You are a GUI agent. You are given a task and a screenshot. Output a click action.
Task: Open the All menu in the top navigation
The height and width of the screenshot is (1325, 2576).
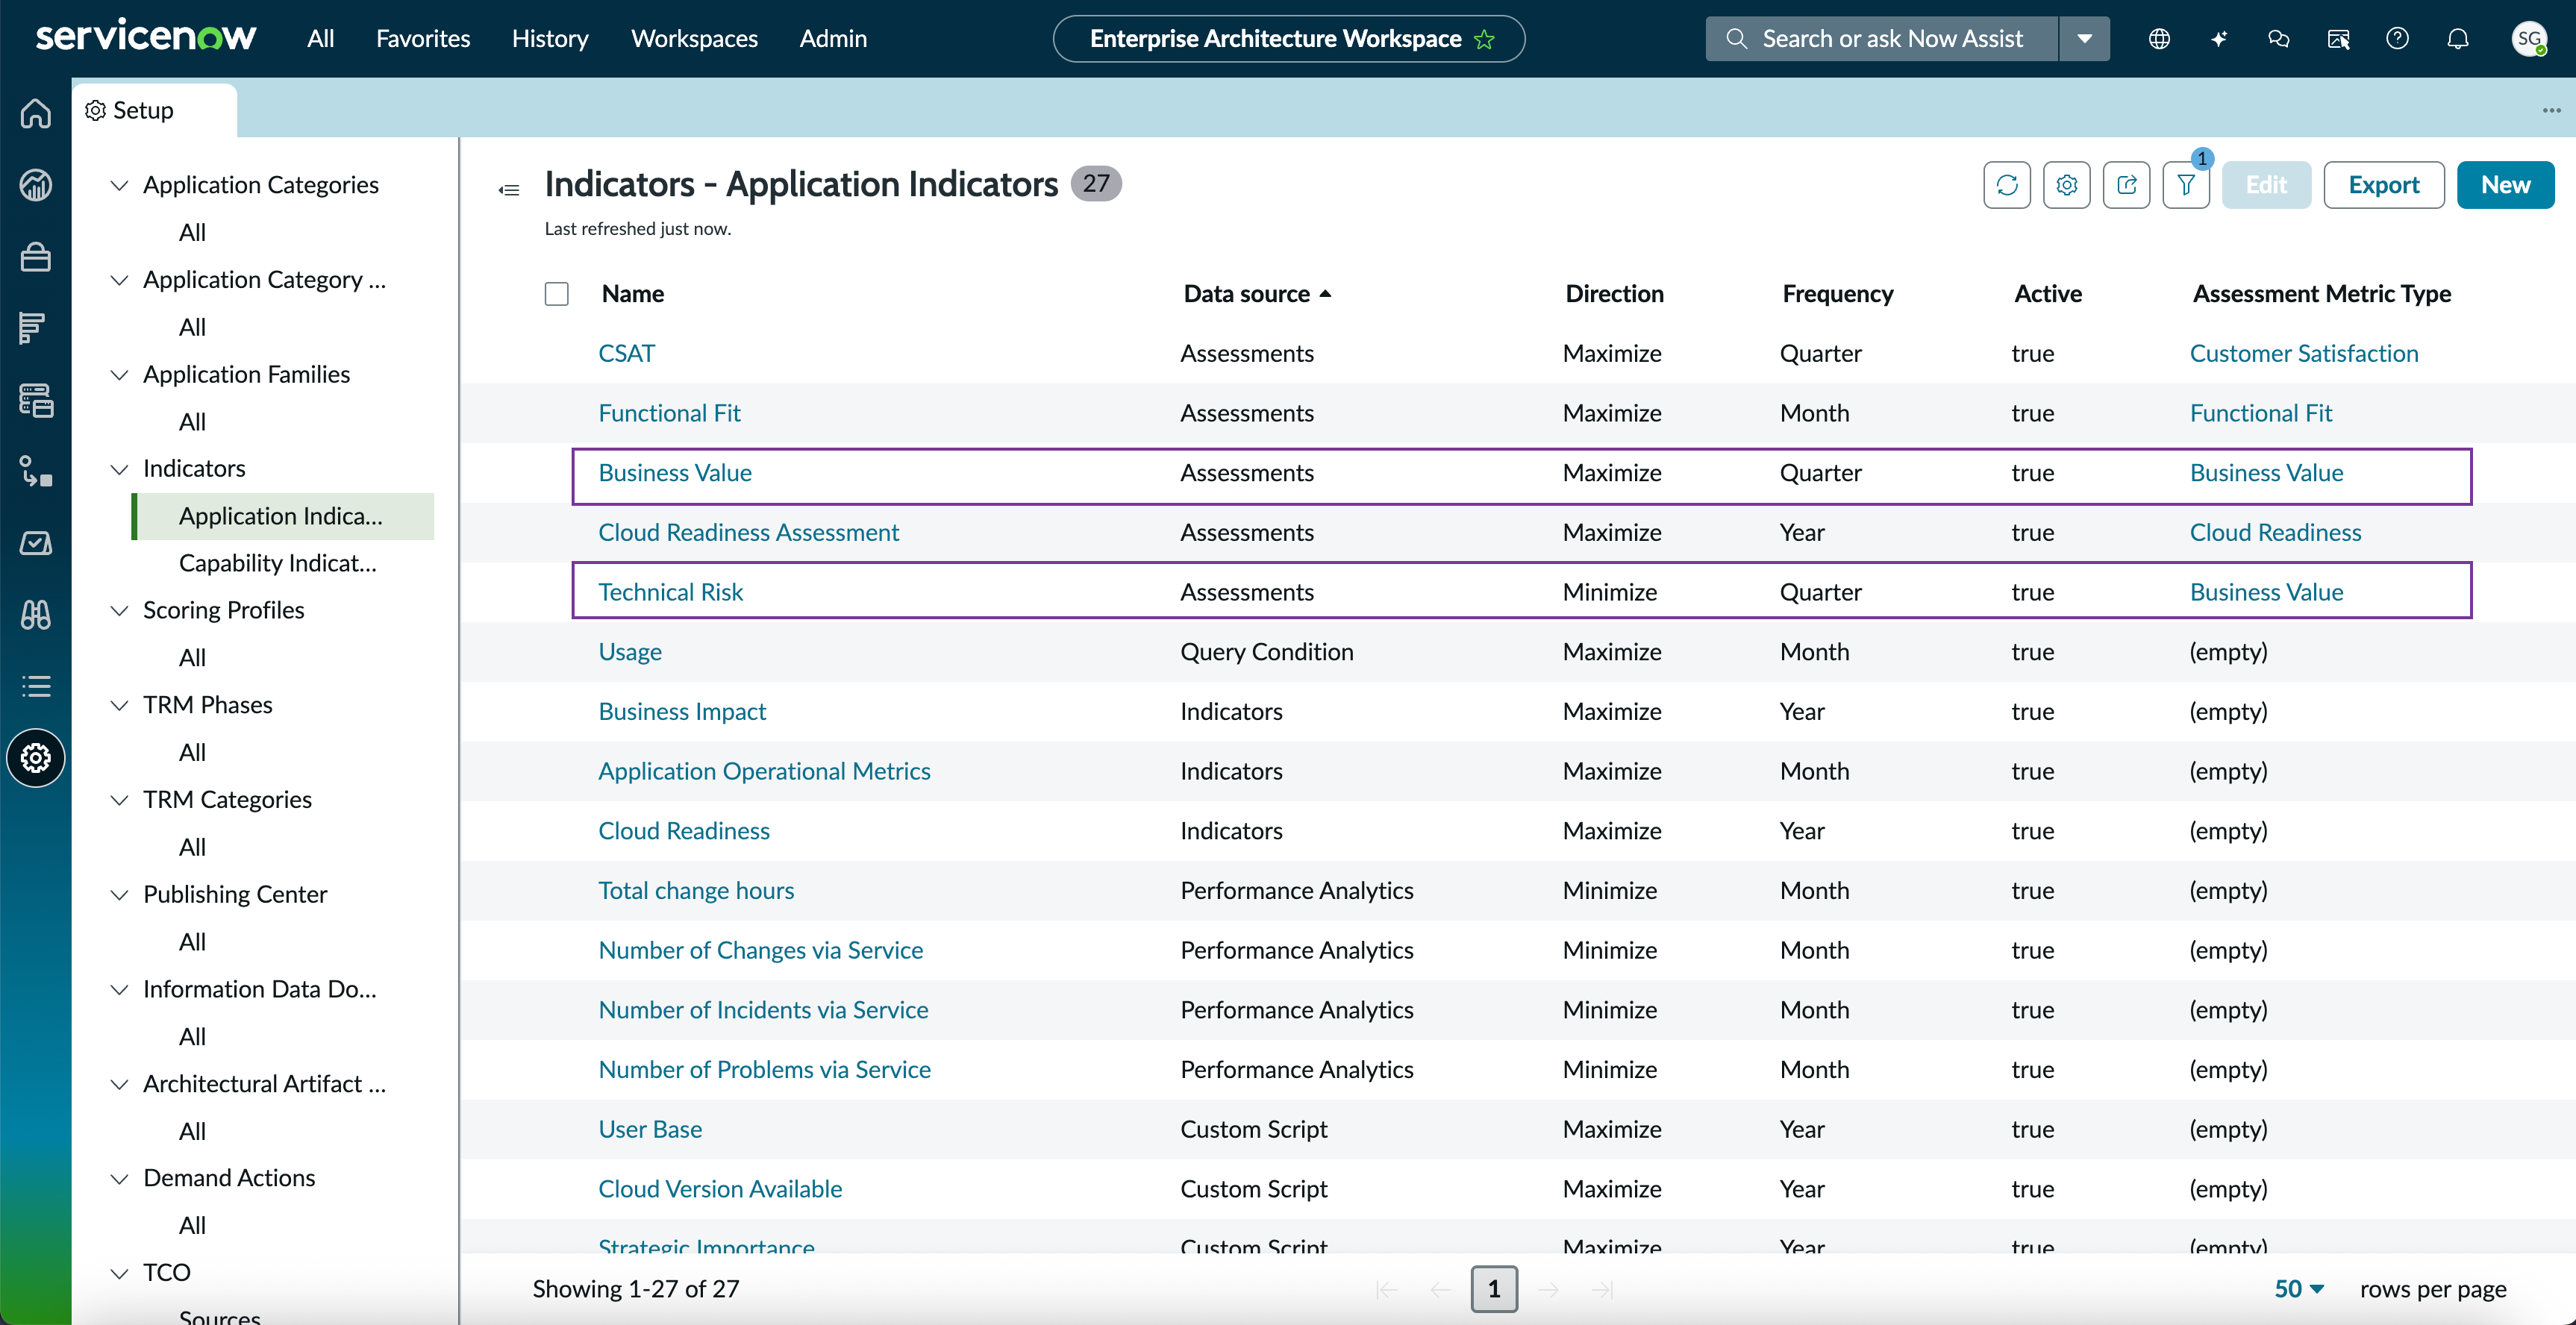320,39
